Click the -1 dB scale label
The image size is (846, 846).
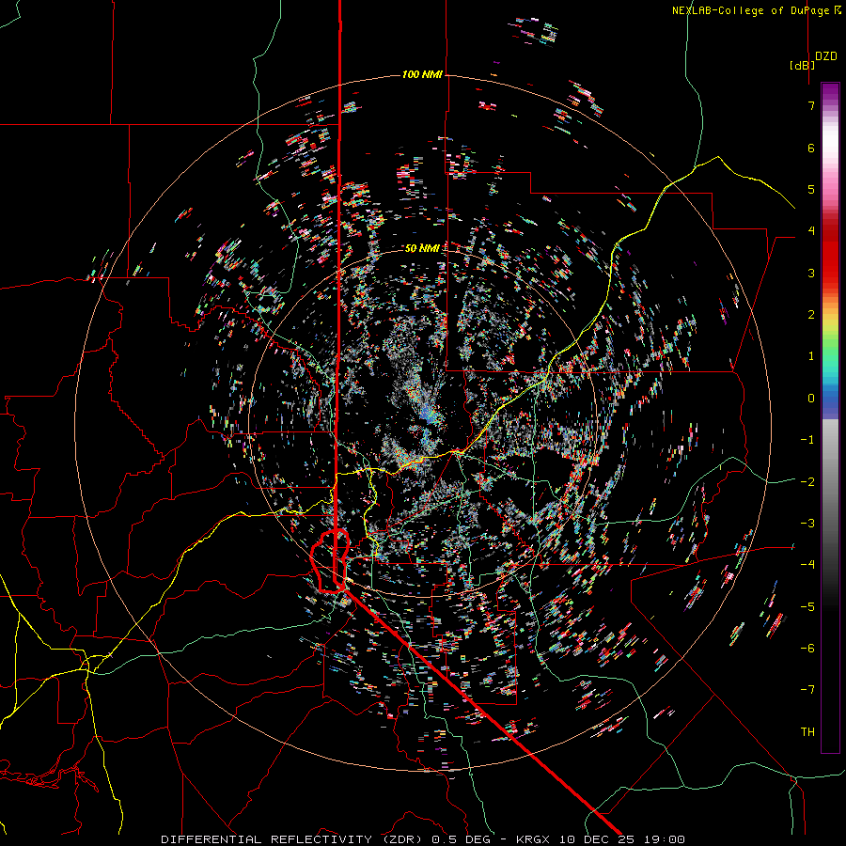tap(807, 440)
